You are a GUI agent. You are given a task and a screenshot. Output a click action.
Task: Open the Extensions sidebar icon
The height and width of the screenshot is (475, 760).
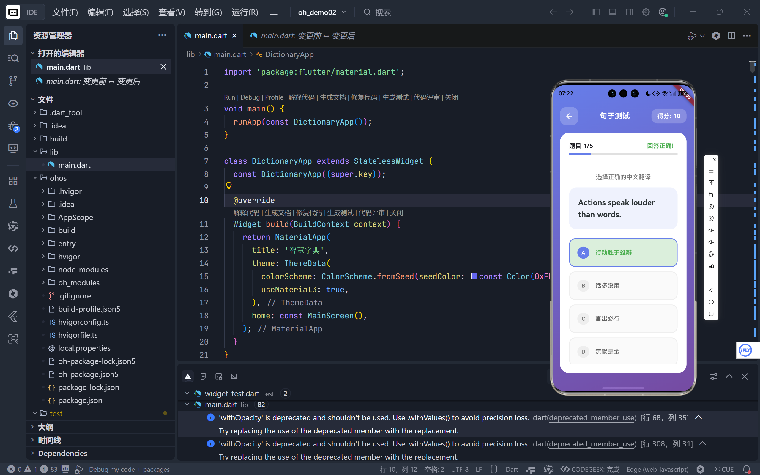click(13, 181)
